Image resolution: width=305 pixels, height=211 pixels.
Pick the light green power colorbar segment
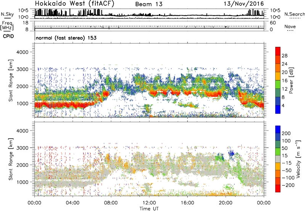[x=278, y=85]
